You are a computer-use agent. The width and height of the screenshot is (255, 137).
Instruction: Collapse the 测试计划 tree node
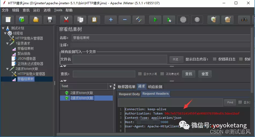[x=3, y=28]
